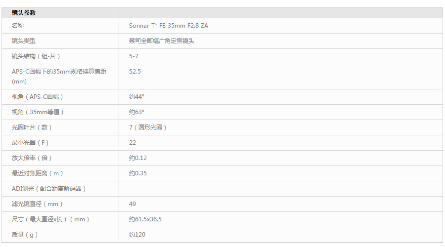The width and height of the screenshot is (445, 247).
Task: Click the APS-C画幅下的35mm规格换算焦距 label
Action: point(59,72)
